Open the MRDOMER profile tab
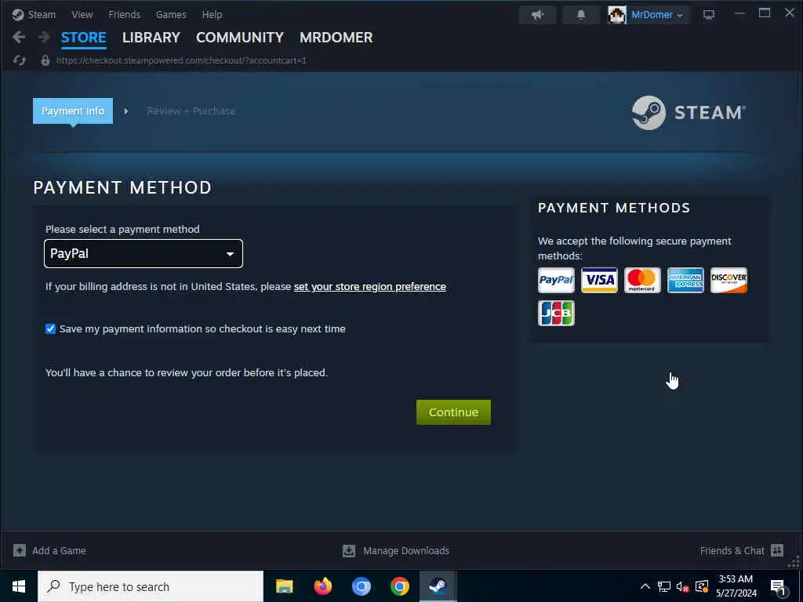 point(336,38)
